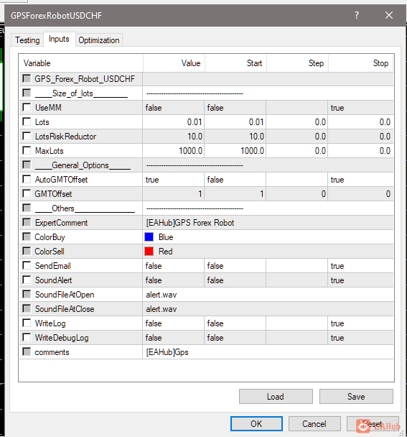Open the Optimization tab
The height and width of the screenshot is (437, 407).
99,40
